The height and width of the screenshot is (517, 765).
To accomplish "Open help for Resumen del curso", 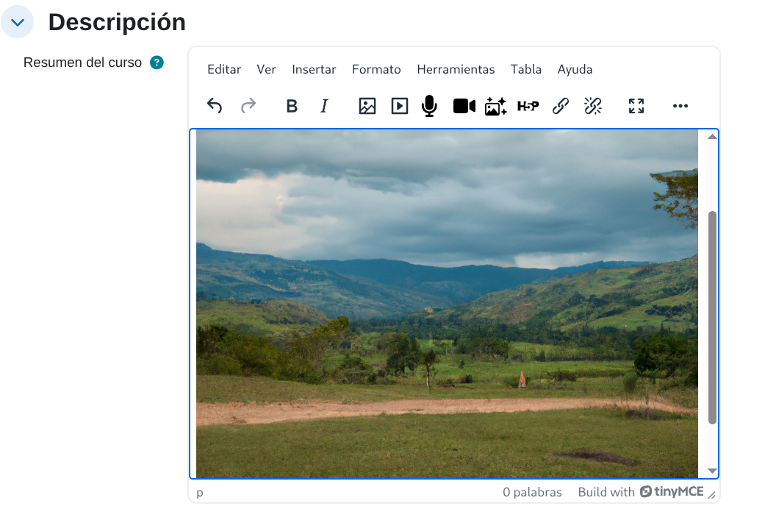I will coord(156,63).
